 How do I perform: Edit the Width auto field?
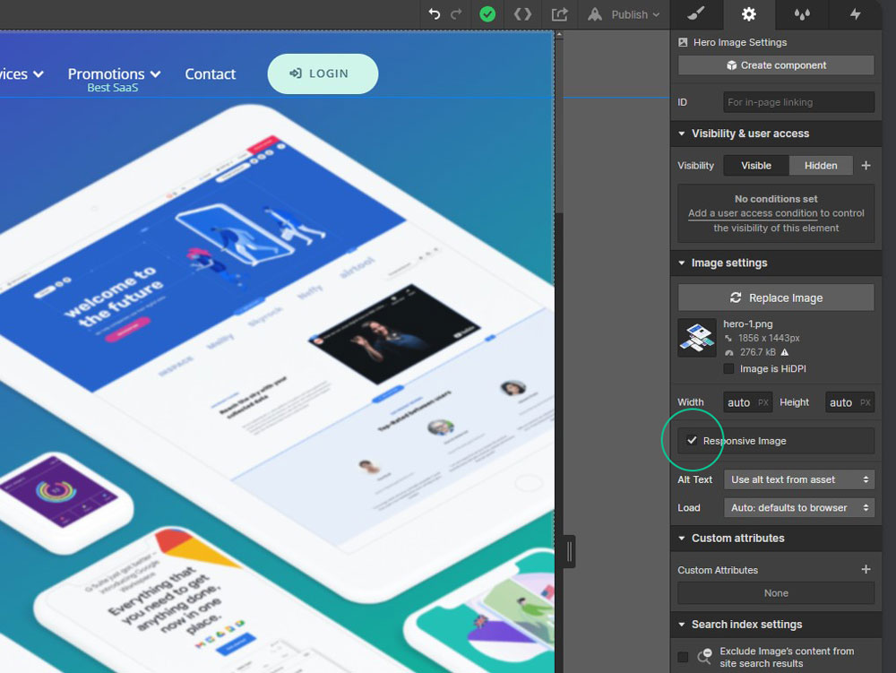click(x=747, y=402)
